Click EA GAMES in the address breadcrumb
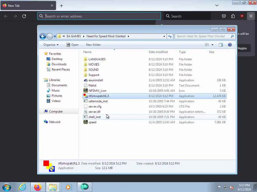 (74, 36)
